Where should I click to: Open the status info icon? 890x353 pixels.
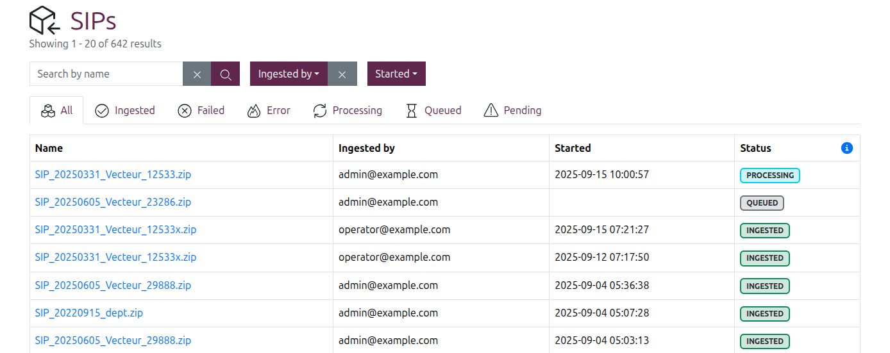coord(846,148)
